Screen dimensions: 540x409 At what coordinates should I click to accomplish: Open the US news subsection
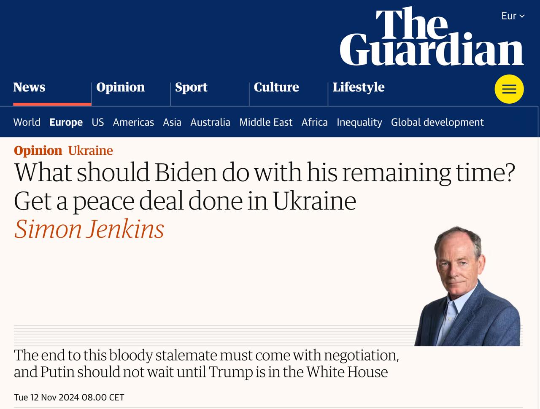coord(98,122)
